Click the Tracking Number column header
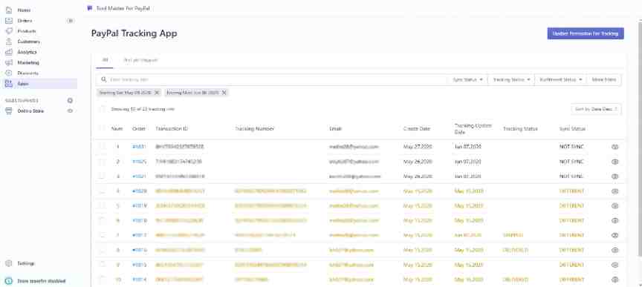The height and width of the screenshot is (287, 642). coord(254,129)
